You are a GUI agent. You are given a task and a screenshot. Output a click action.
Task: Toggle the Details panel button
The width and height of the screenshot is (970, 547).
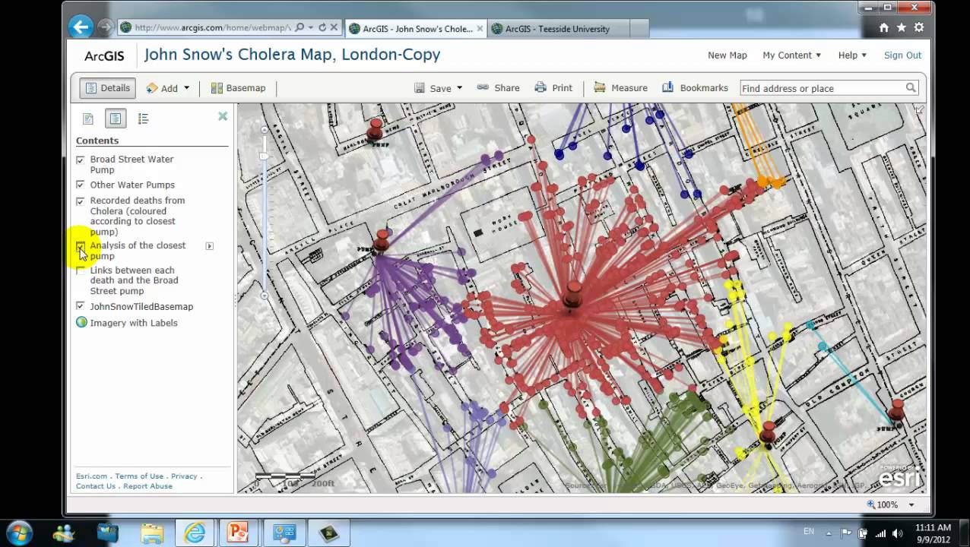(x=107, y=88)
